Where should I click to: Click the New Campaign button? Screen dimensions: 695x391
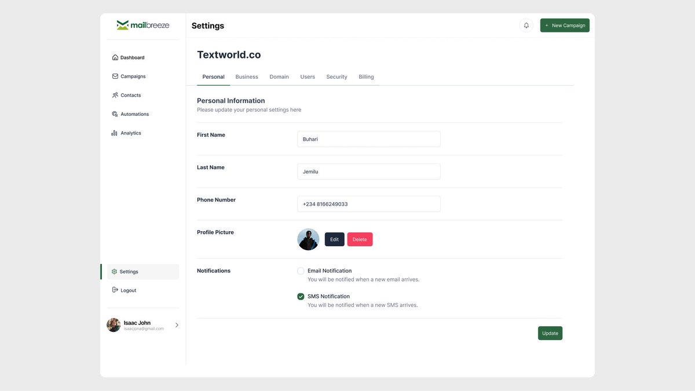tap(565, 25)
